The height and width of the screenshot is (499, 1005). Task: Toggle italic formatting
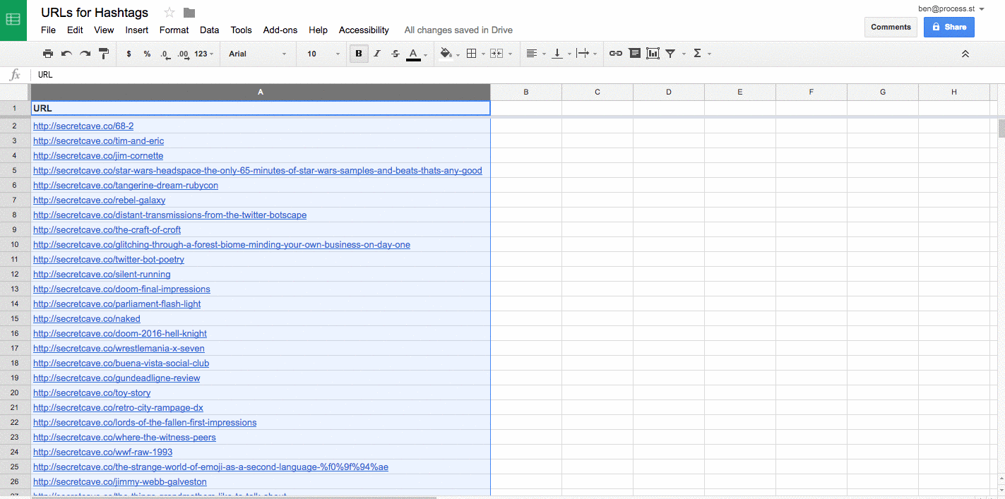[377, 54]
